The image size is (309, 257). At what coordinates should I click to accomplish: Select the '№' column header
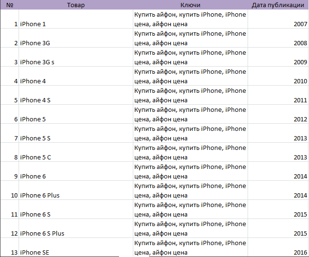click(10, 5)
